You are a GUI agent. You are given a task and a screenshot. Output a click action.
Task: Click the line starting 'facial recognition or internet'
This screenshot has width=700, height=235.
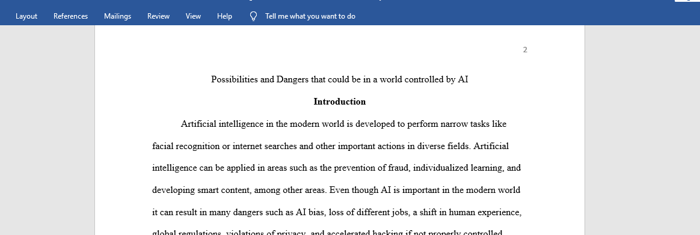click(x=330, y=146)
